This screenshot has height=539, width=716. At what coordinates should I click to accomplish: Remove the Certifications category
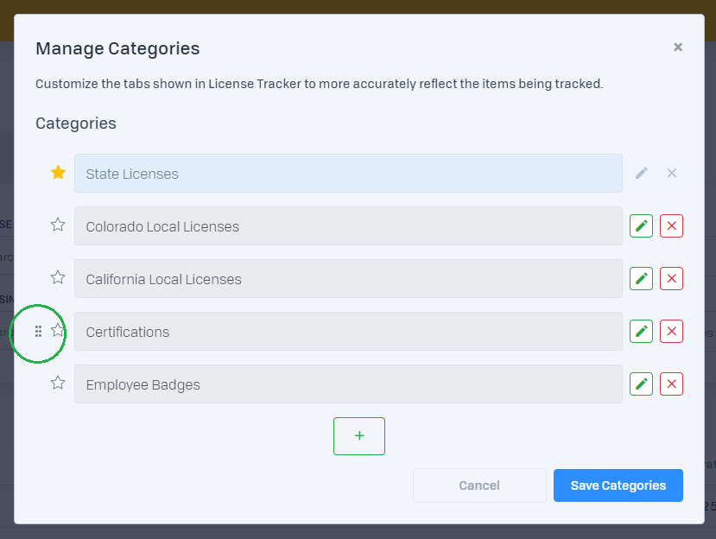[x=671, y=332]
